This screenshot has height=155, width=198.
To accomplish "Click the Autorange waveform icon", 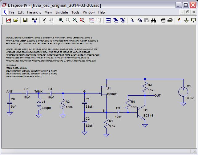I will 92,20.
